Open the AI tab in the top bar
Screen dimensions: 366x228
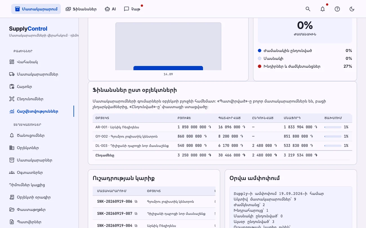(x=110, y=9)
